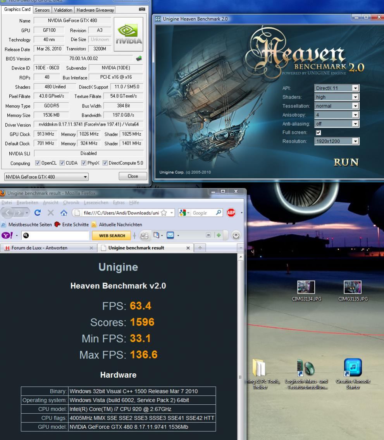Toggle the DirectCompute 5.0 checkbox
The height and width of the screenshot is (440, 384).
click(105, 163)
